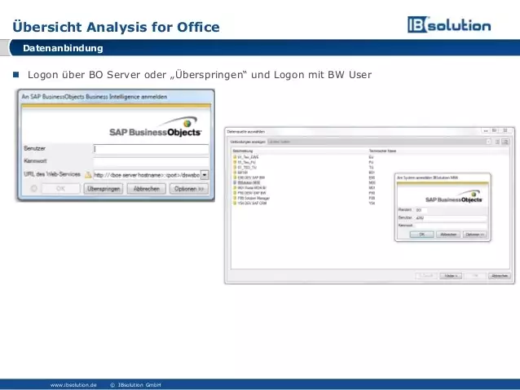Click into the Kennwort field of login dialog
520x390 pixels.
pos(151,161)
